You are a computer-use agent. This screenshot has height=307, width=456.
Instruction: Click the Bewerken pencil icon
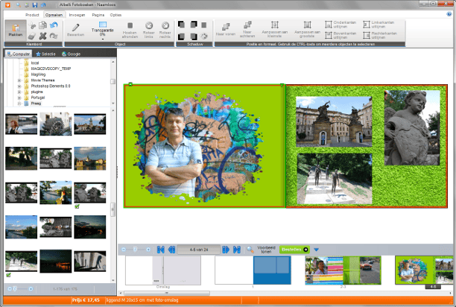(75, 28)
